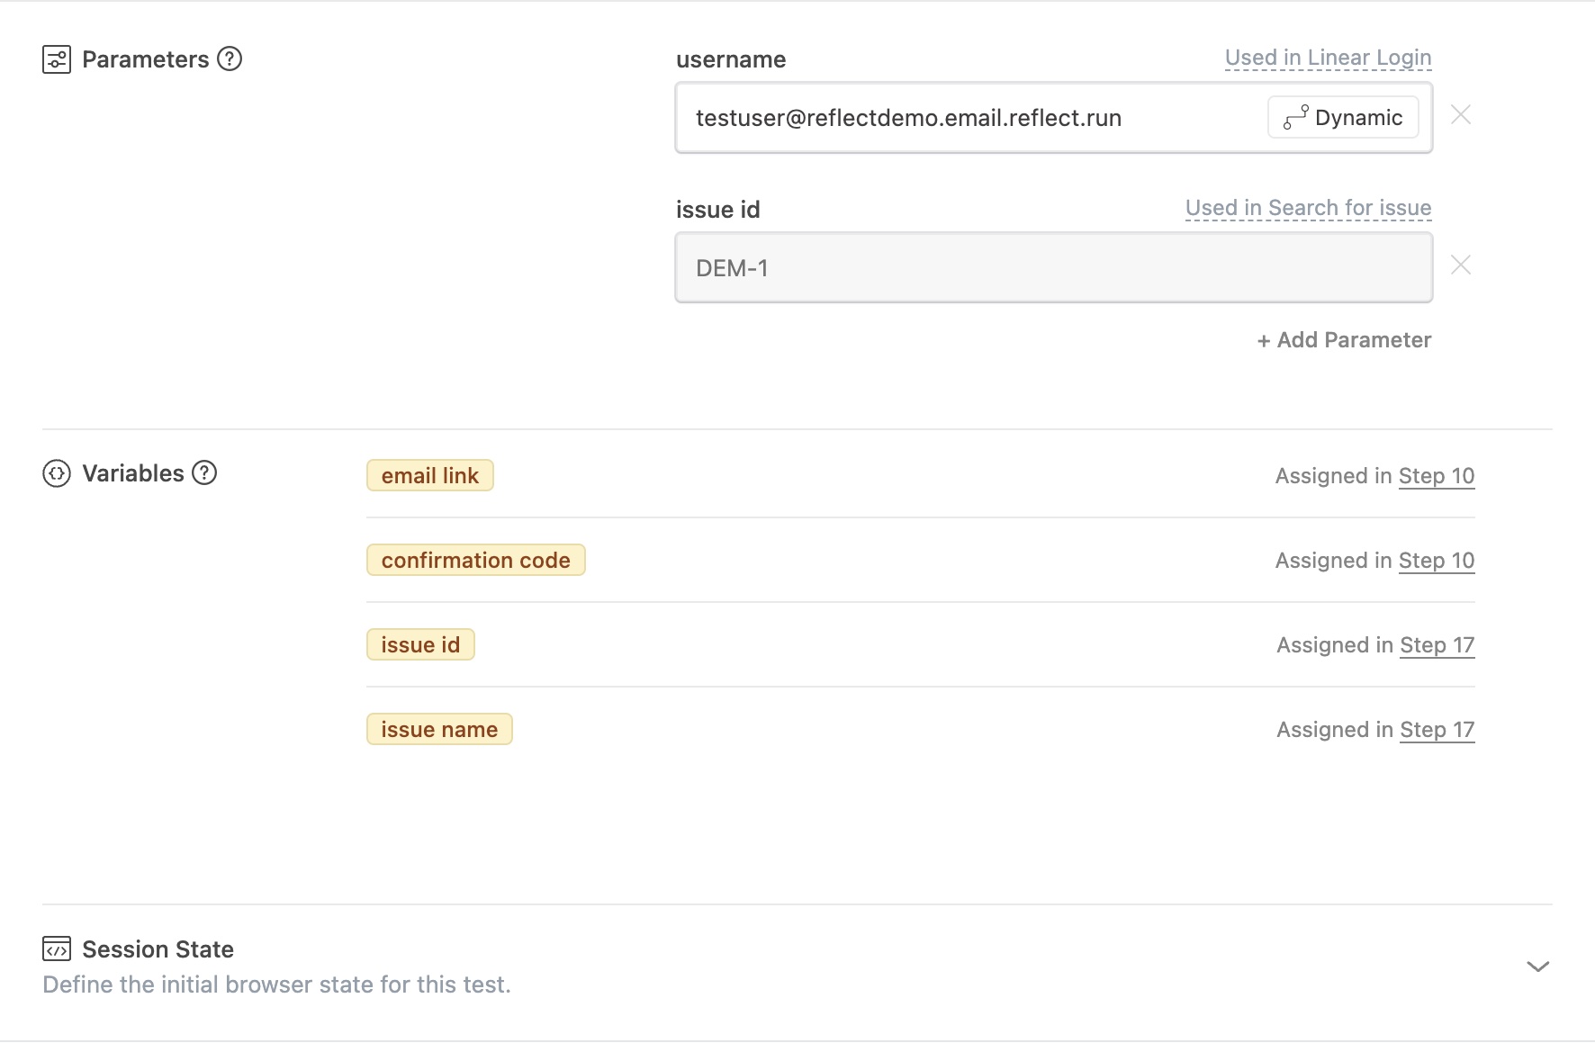
Task: Click the Variables curly braces icon
Action: coord(57,473)
